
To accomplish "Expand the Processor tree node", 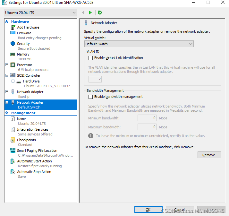I will click(7, 65).
